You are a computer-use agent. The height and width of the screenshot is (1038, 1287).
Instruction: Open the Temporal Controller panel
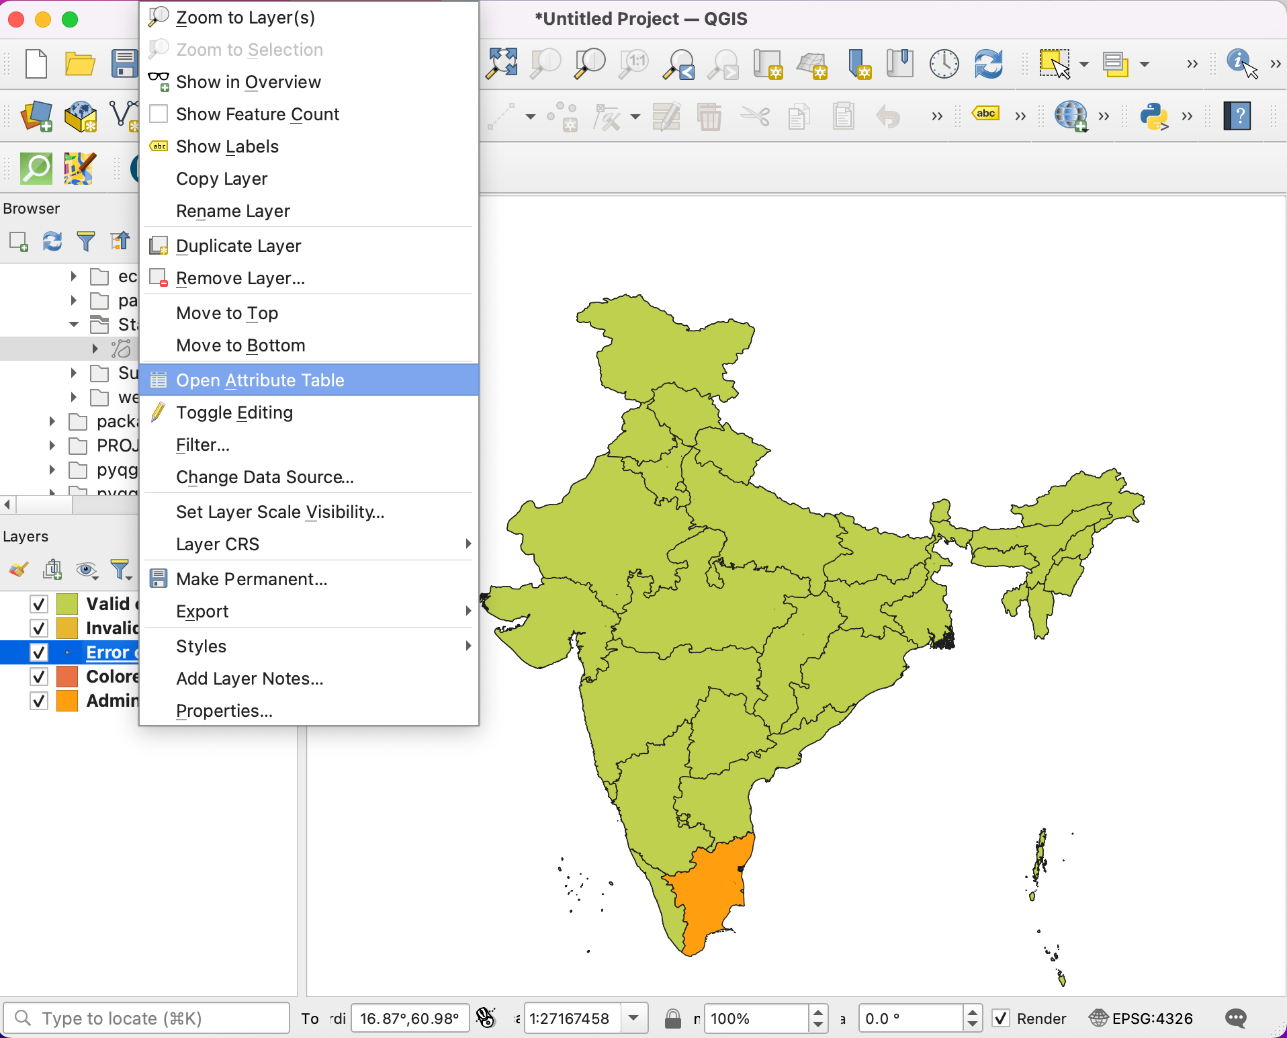943,64
